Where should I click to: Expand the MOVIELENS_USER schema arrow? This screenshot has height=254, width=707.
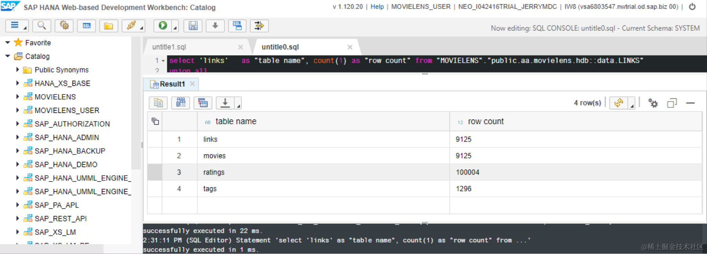17,110
